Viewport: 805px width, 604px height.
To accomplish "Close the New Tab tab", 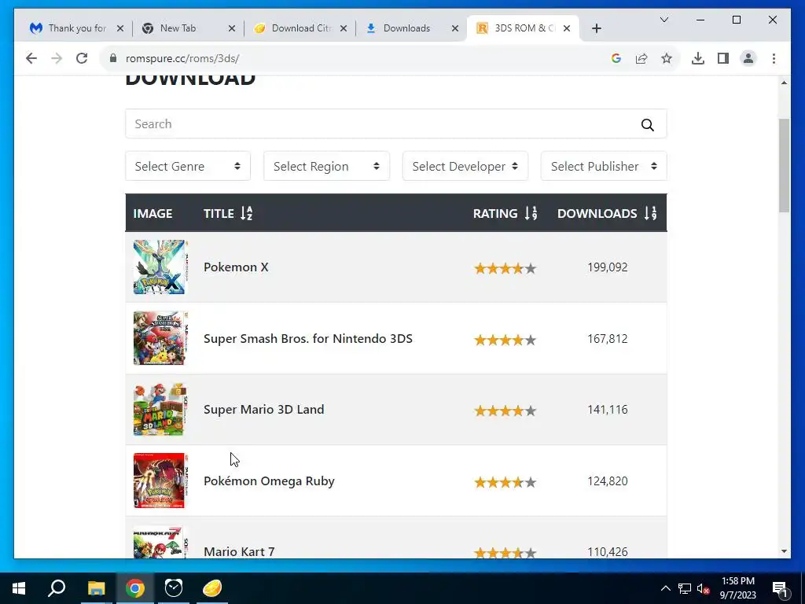I will 232,28.
